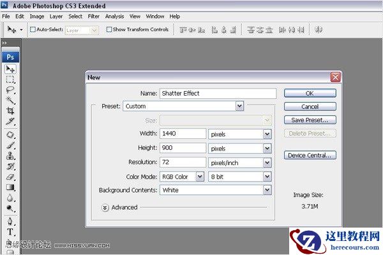The height and width of the screenshot is (255, 383).
Task: Select the Dodge tool
Action: tap(10, 208)
